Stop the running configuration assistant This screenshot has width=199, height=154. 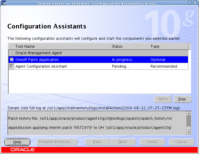(183, 99)
